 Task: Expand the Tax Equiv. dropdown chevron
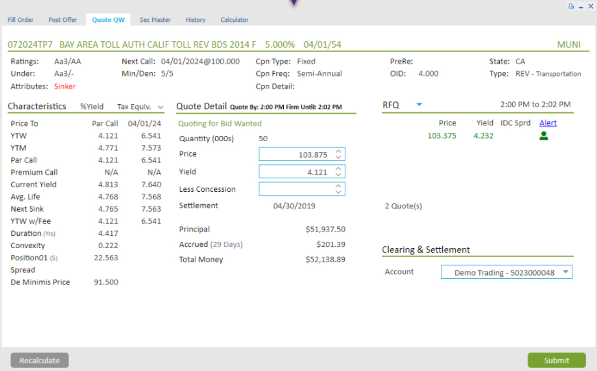[160, 107]
